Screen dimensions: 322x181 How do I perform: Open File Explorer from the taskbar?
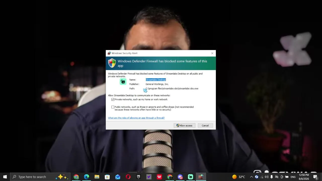tap(97, 177)
